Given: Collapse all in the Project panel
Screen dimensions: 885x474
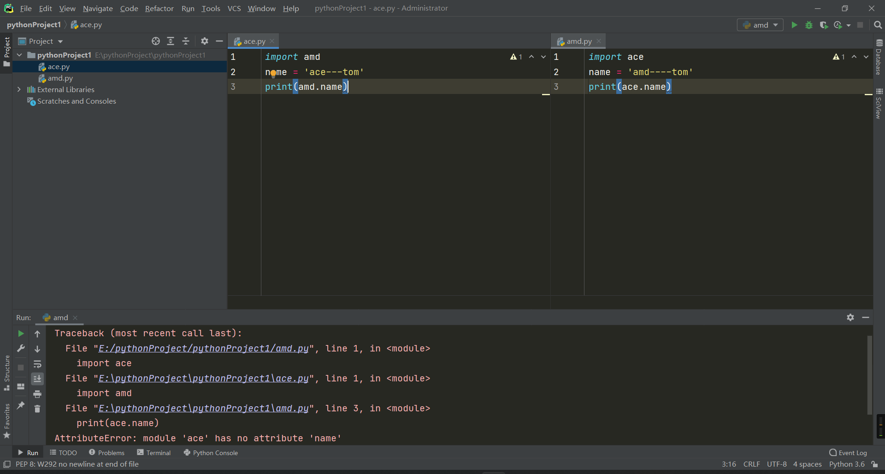Looking at the screenshot, I should click(186, 41).
